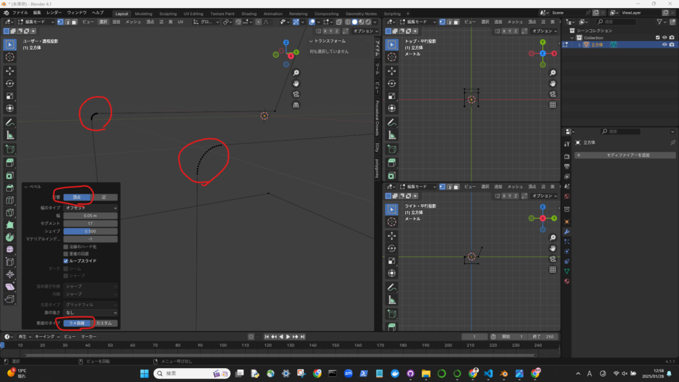This screenshot has height=382, width=679.
Task: Uncheck the ループスライド checkbox
Action: [x=66, y=261]
